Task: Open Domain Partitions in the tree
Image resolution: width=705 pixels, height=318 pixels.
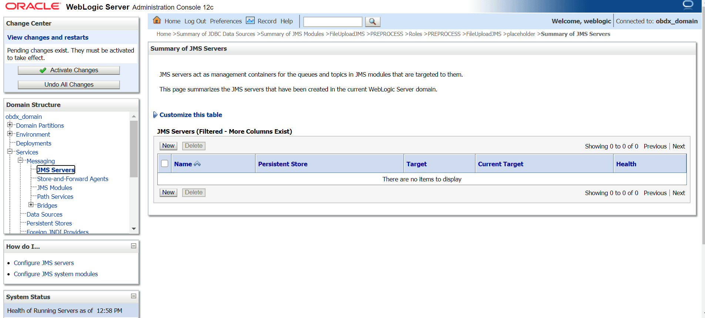Action: pyautogui.click(x=40, y=125)
